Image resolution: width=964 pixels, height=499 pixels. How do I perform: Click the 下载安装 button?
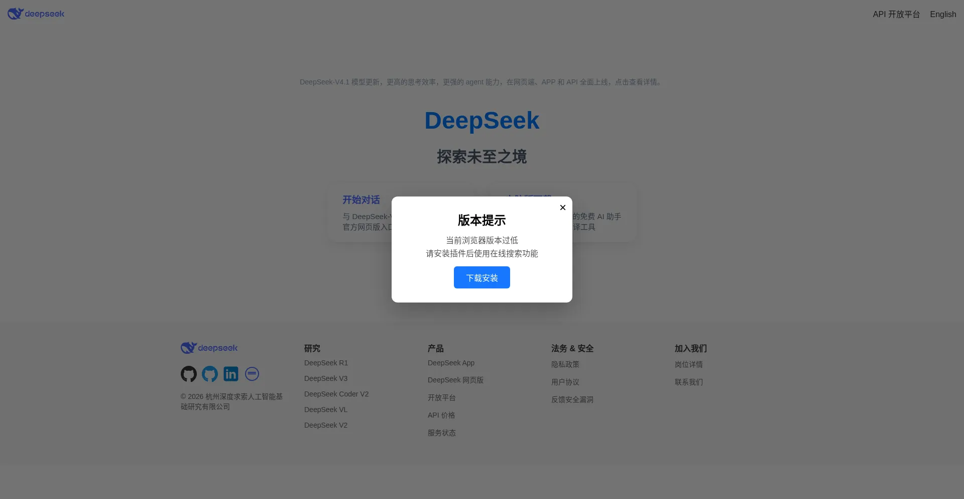(x=482, y=277)
